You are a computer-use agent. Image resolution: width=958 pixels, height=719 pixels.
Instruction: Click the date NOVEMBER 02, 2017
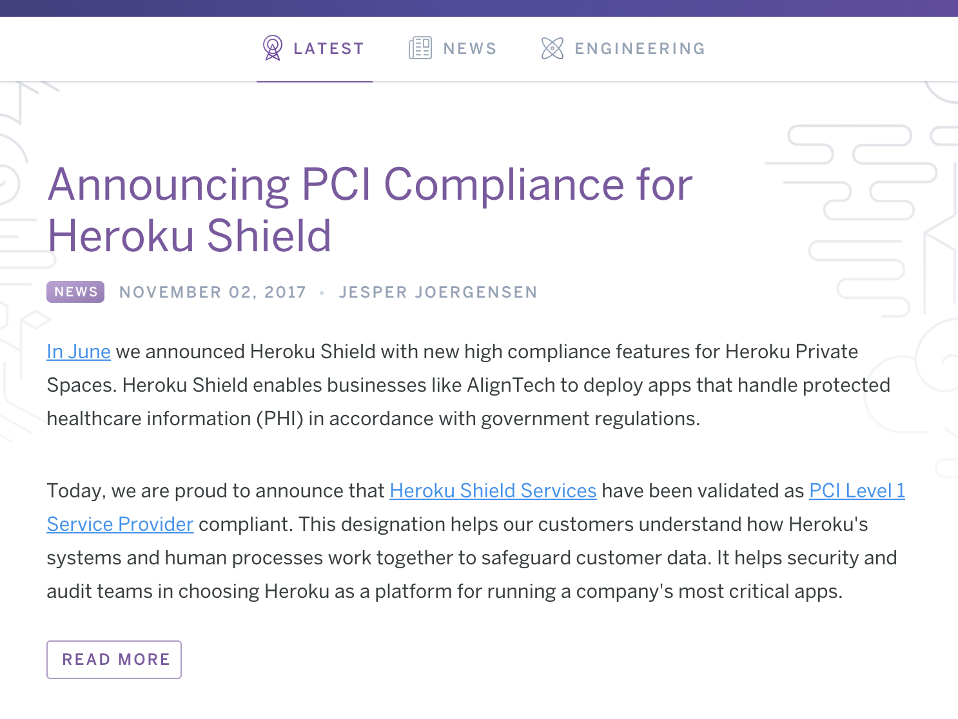click(x=213, y=292)
